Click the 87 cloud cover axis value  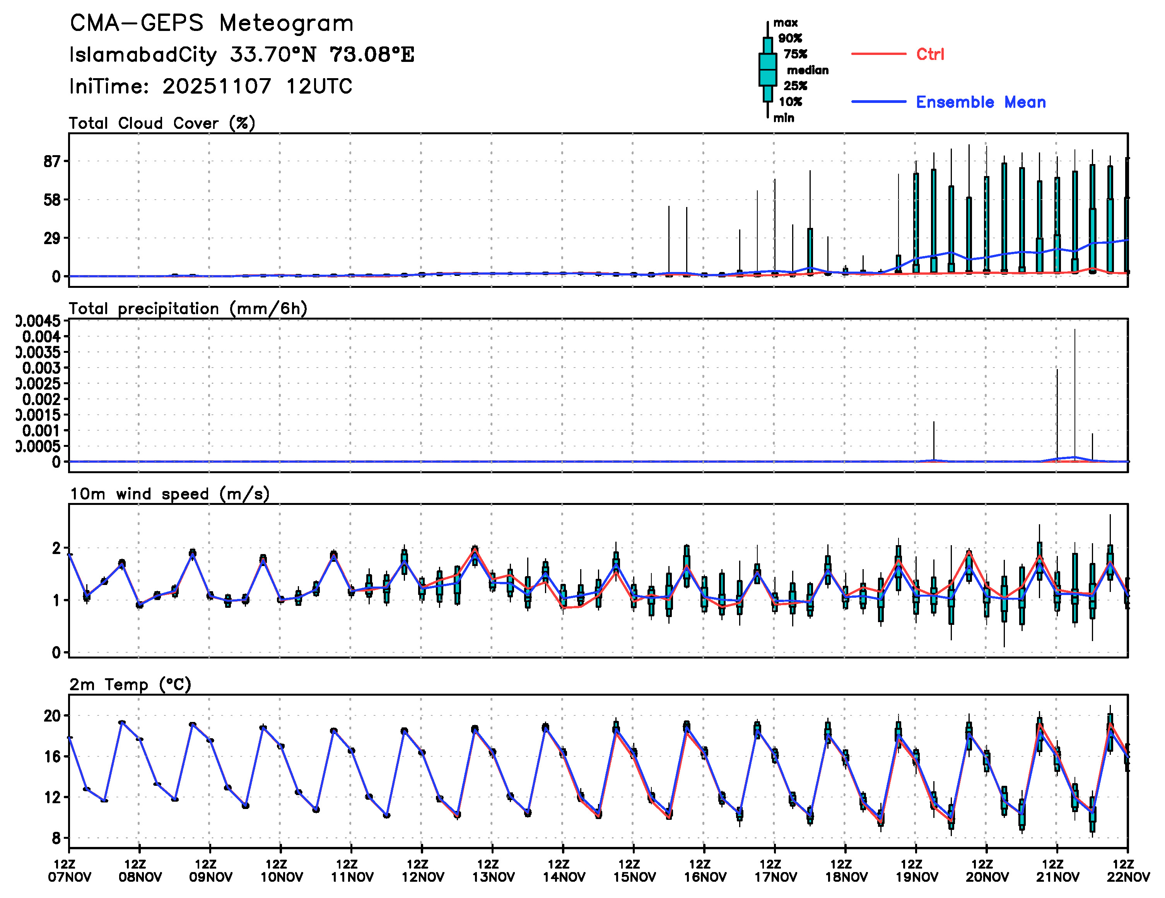52,161
